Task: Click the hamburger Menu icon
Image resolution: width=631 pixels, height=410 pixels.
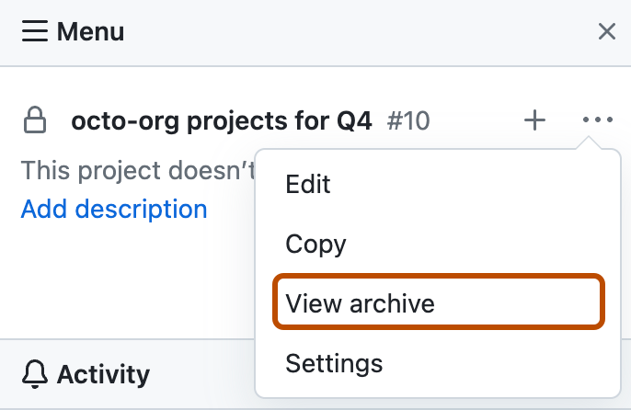Action: coord(34,32)
